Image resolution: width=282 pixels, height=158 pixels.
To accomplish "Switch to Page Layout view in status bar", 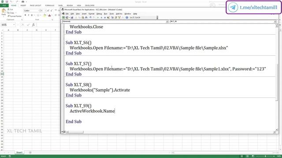I will (x=247, y=156).
